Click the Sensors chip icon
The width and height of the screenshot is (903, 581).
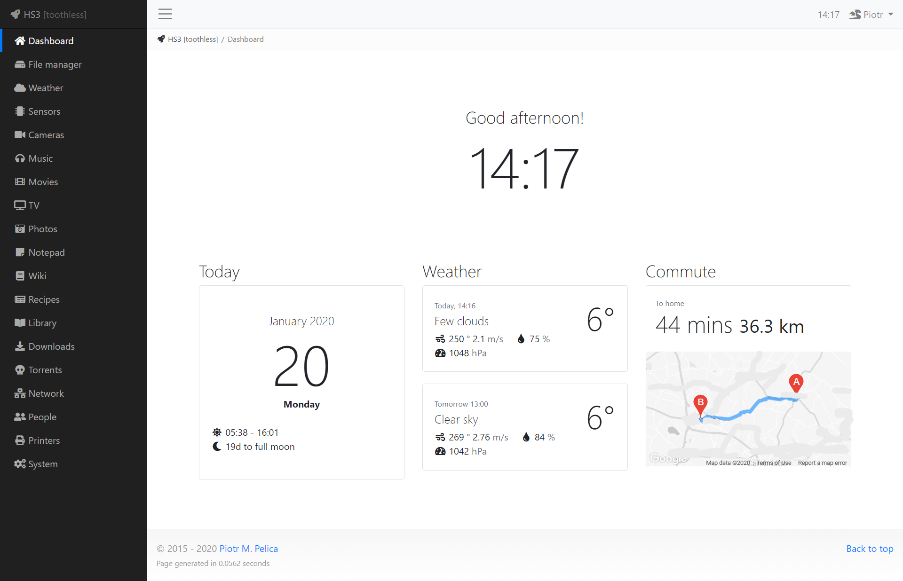20,111
